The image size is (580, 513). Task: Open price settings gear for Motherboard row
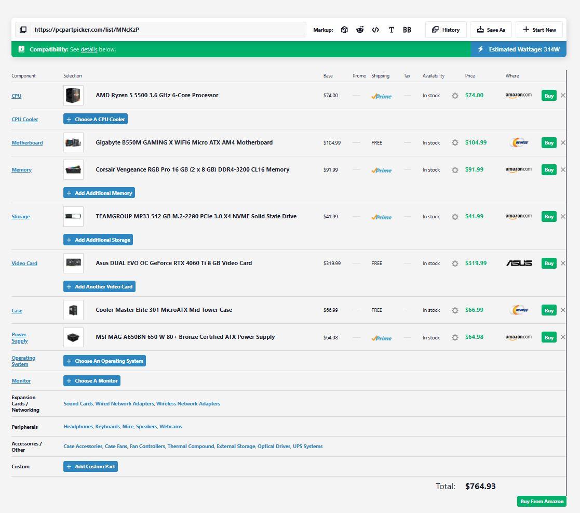click(x=455, y=142)
